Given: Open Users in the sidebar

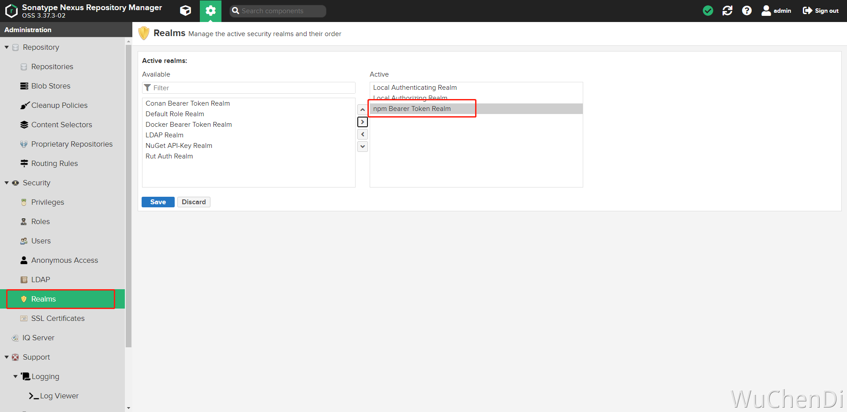Looking at the screenshot, I should click(x=41, y=241).
